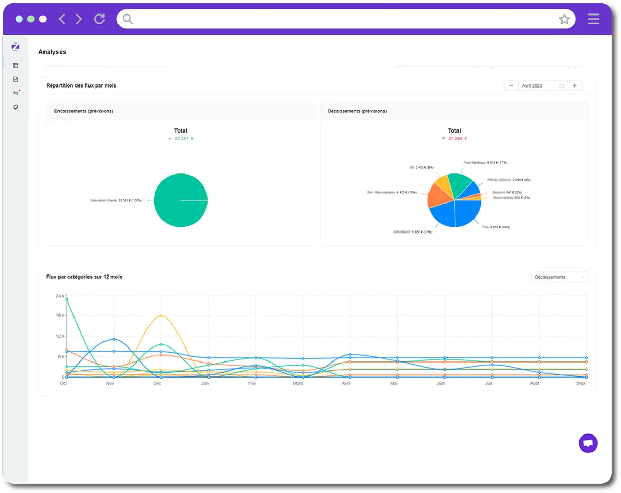Open the transactions arrows icon with red dot
The width and height of the screenshot is (621, 493).
[x=16, y=93]
